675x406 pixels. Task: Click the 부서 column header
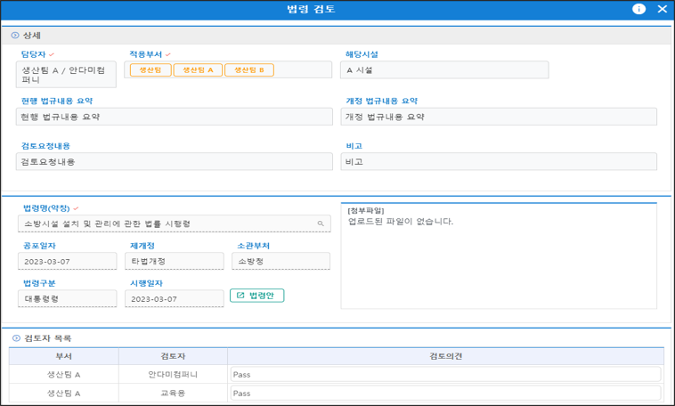64,356
